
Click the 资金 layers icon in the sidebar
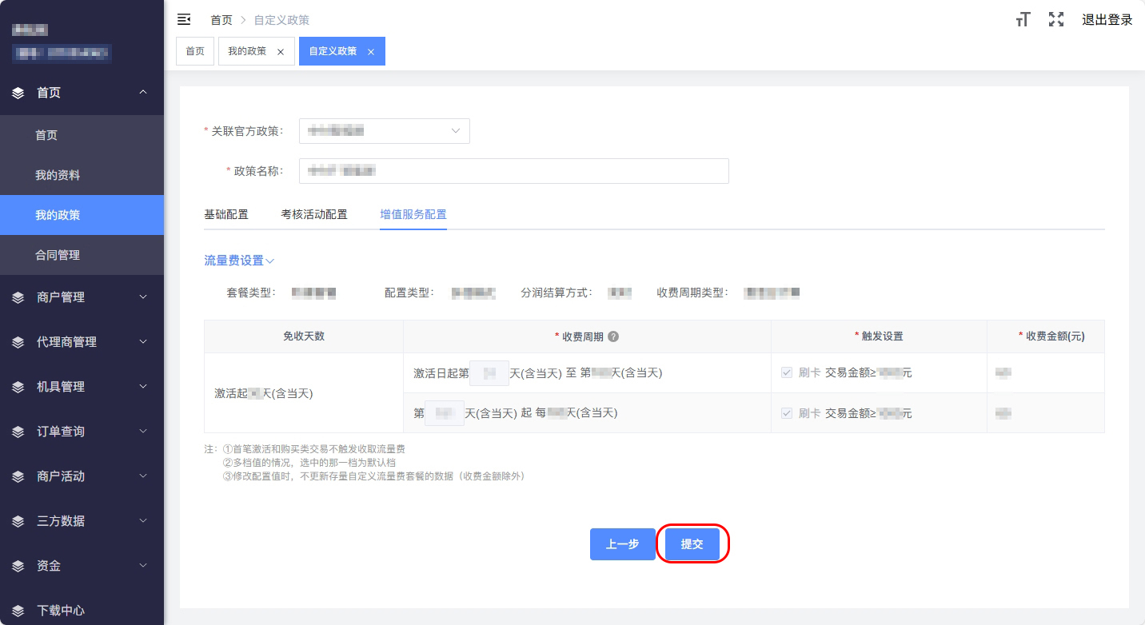(18, 566)
